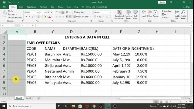Click the AutoSum sigma icon

[162, 11]
